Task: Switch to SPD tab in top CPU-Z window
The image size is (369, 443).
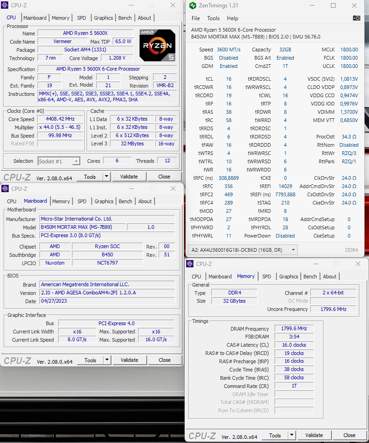Action: coord(81,18)
